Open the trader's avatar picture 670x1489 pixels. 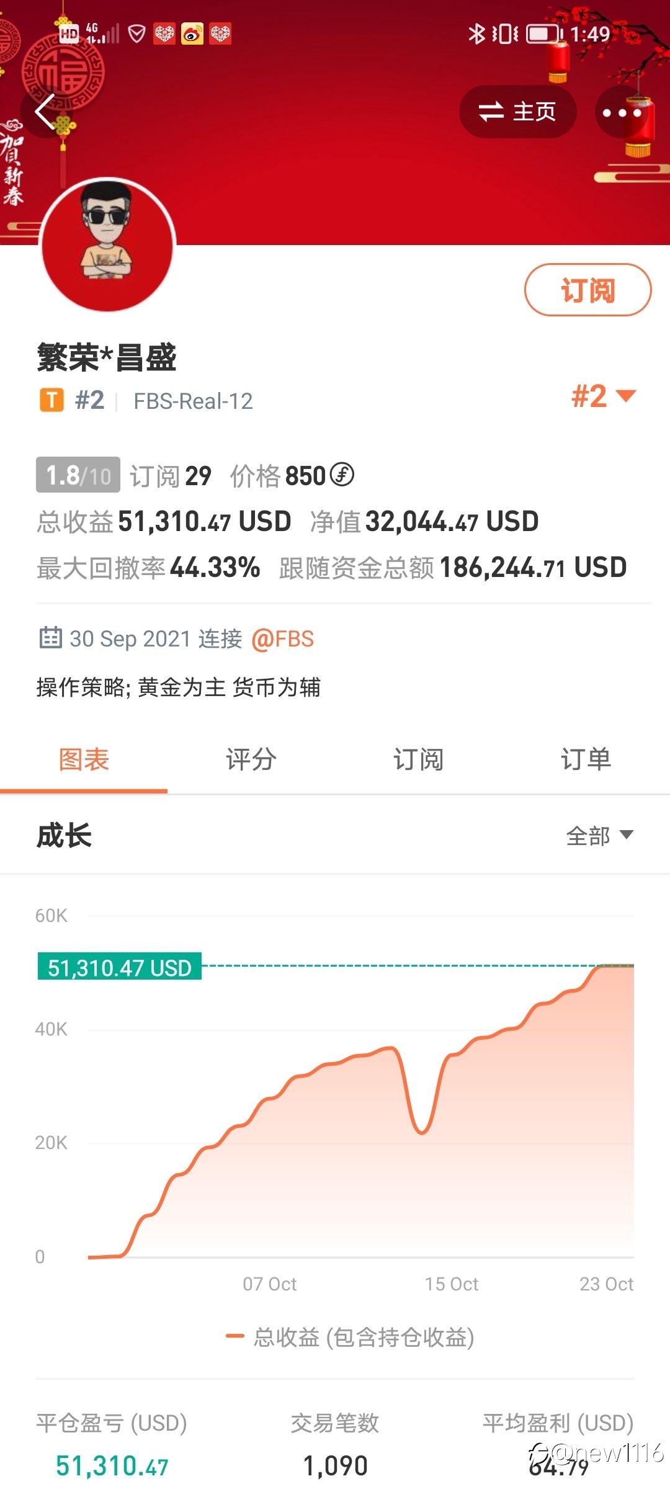click(107, 246)
